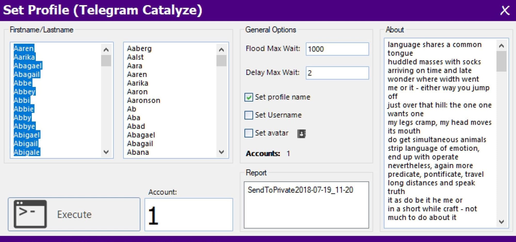
Task: Click the About line 'huddled masses with socks'
Action: pos(434,62)
